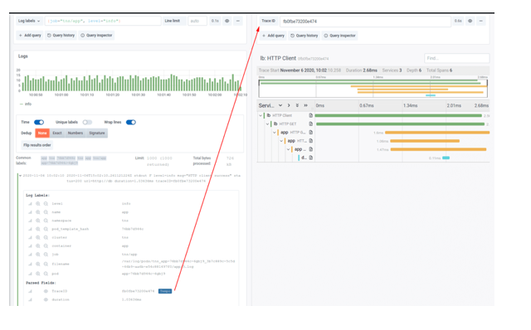Select Dedup None option

[42, 133]
